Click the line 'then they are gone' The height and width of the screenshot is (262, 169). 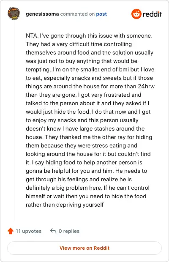click(x=83, y=95)
